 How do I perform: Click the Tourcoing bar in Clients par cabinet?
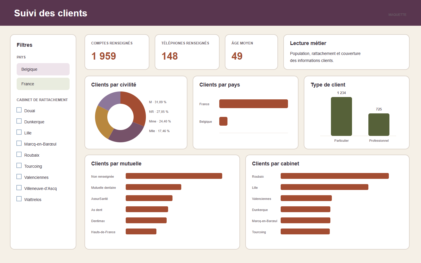(x=305, y=231)
